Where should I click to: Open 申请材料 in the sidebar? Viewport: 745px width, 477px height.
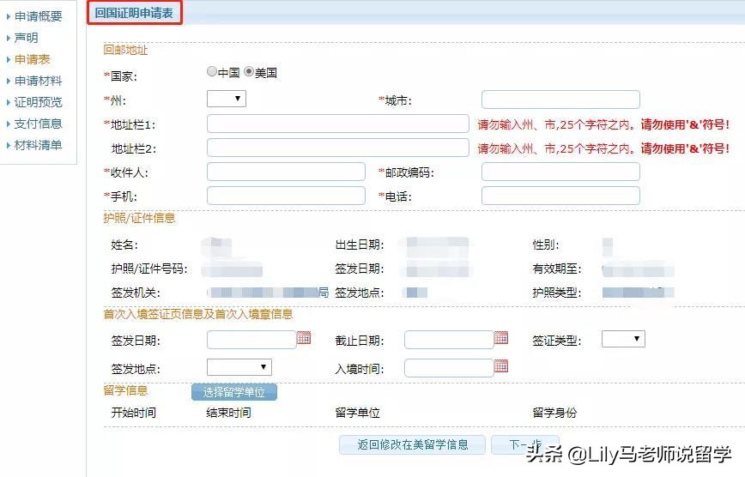coord(39,81)
